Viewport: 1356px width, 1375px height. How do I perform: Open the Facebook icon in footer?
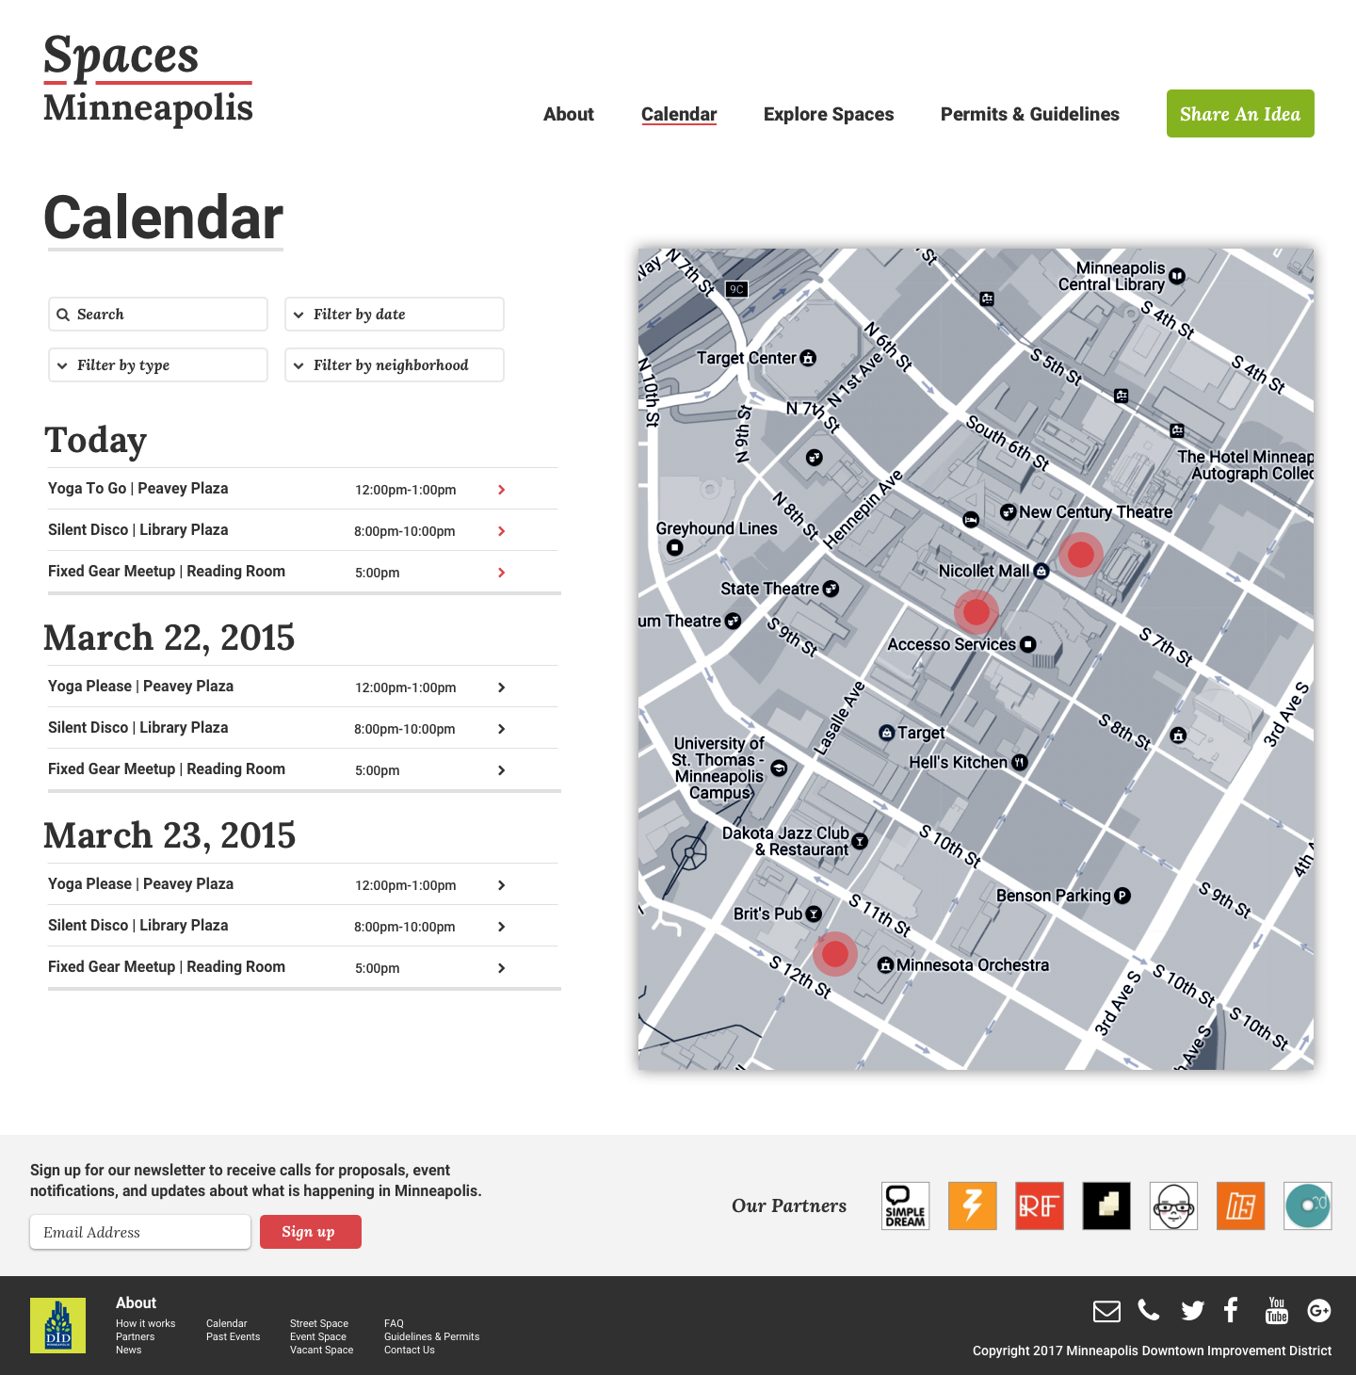click(1231, 1310)
